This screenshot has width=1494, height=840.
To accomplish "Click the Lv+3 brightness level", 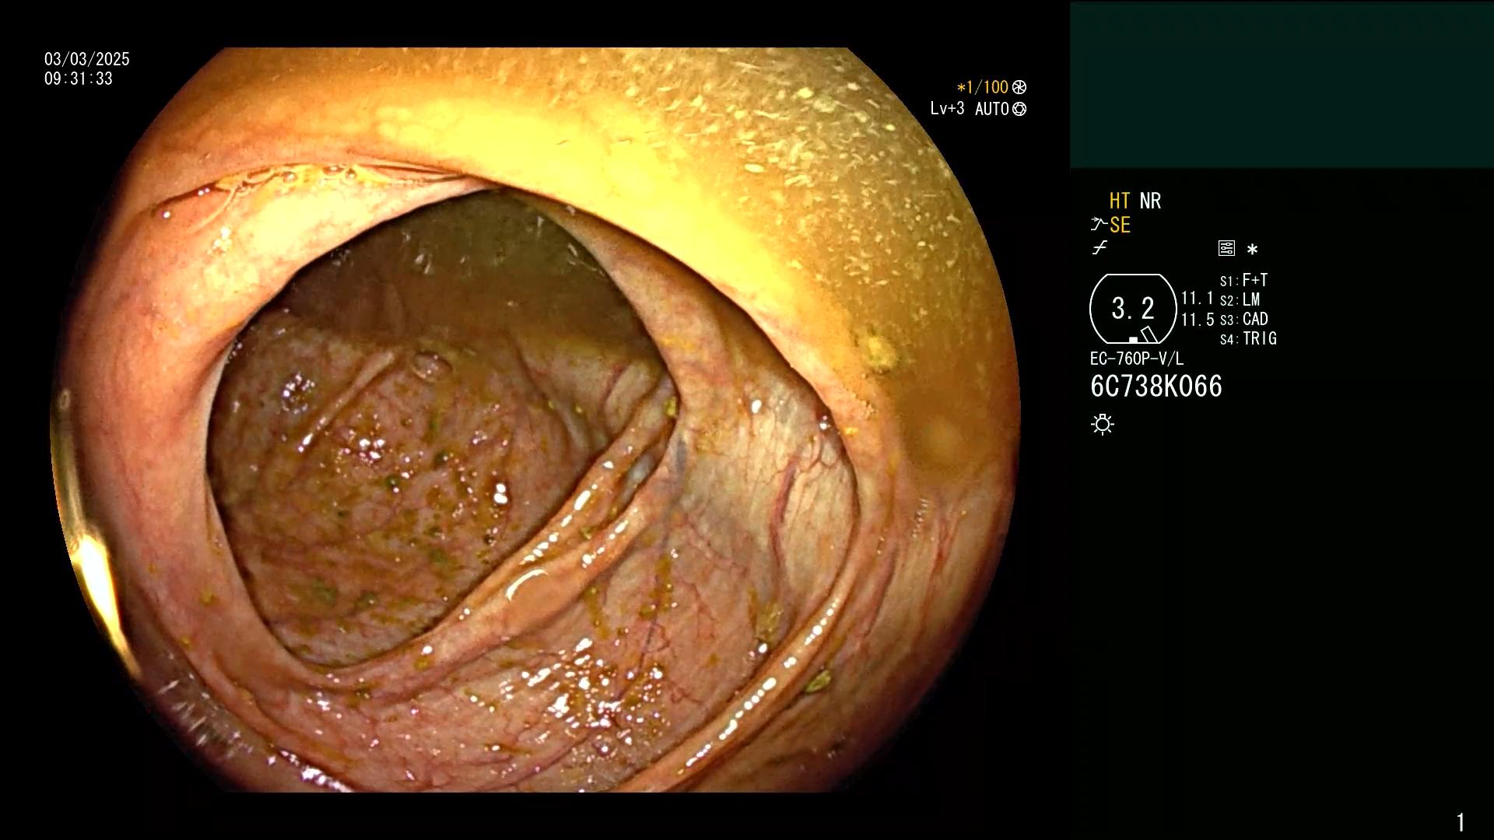I will [947, 109].
